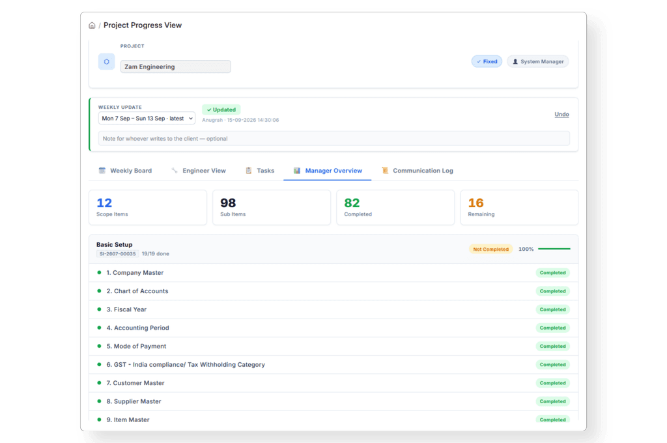The image size is (667, 443).
Task: Click the Tasks clipboard icon
Action: (x=249, y=171)
